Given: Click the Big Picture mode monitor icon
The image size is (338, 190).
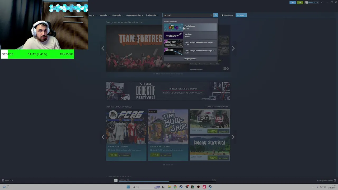Looking at the screenshot, I should 322,2.
